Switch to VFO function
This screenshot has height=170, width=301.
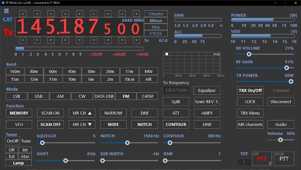(x=19, y=124)
